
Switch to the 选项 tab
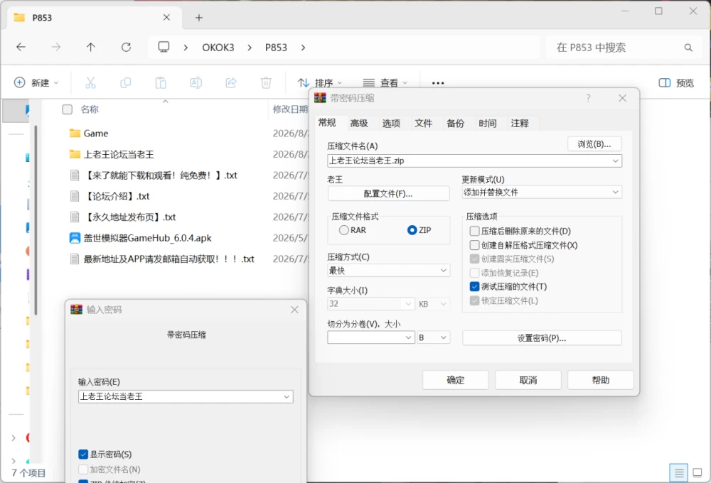coord(391,124)
